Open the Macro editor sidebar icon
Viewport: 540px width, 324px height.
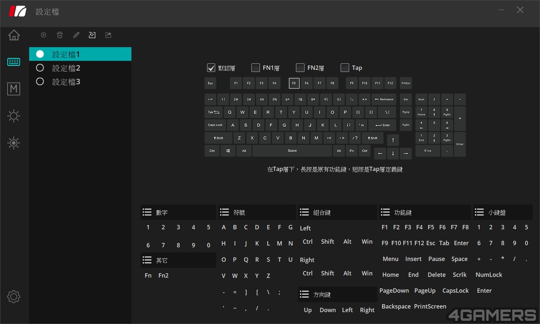tap(14, 89)
